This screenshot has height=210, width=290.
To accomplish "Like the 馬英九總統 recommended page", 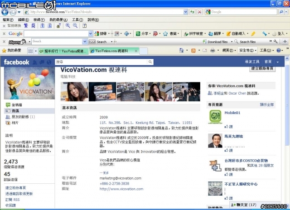I will (x=228, y=150).
